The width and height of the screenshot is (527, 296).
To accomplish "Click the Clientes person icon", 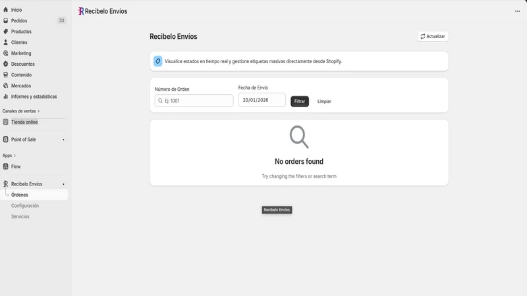I will point(6,42).
